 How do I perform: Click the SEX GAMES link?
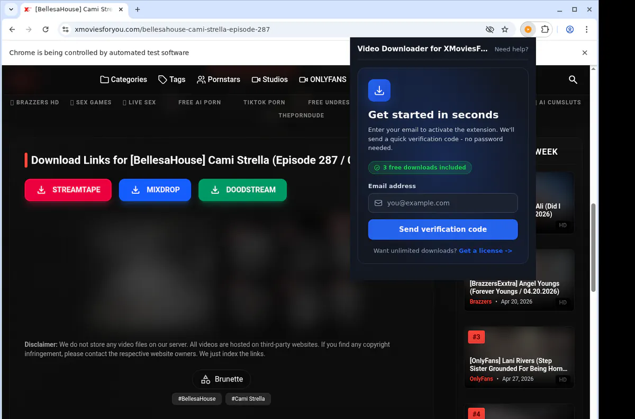coord(91,102)
